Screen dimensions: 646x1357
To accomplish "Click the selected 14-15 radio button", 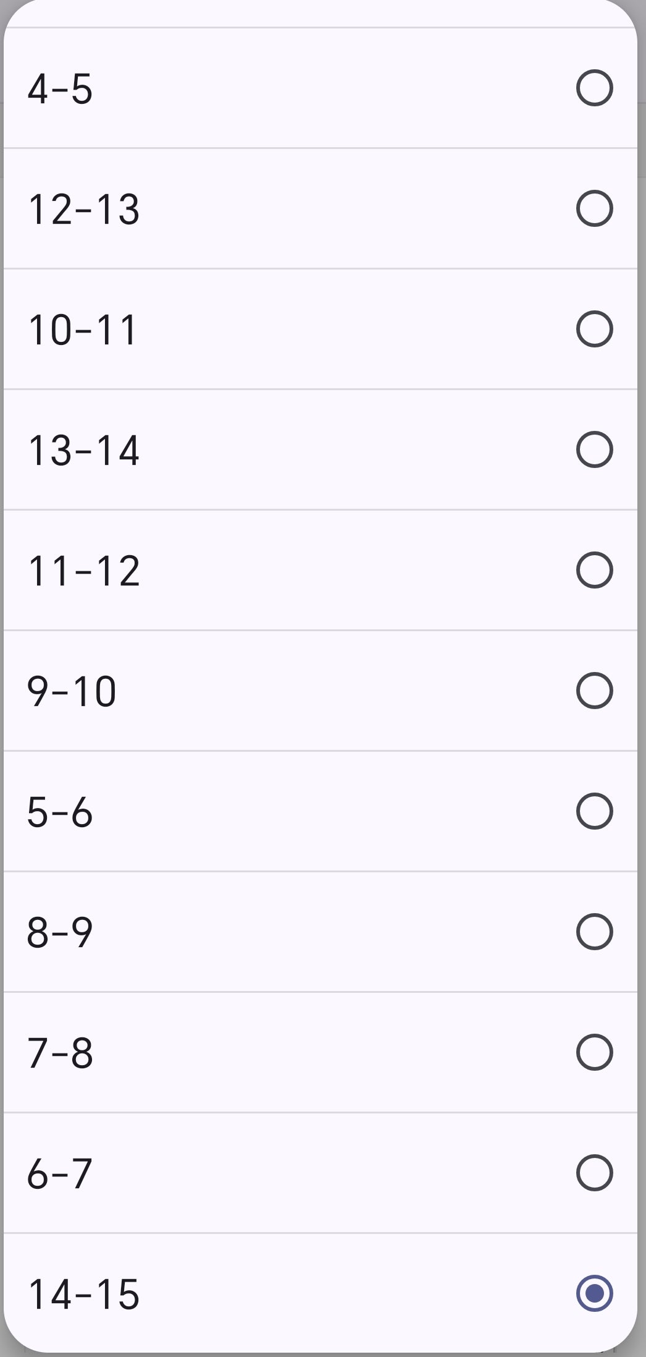I will [x=594, y=1293].
